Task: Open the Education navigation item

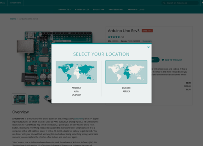Action: click(x=99, y=10)
